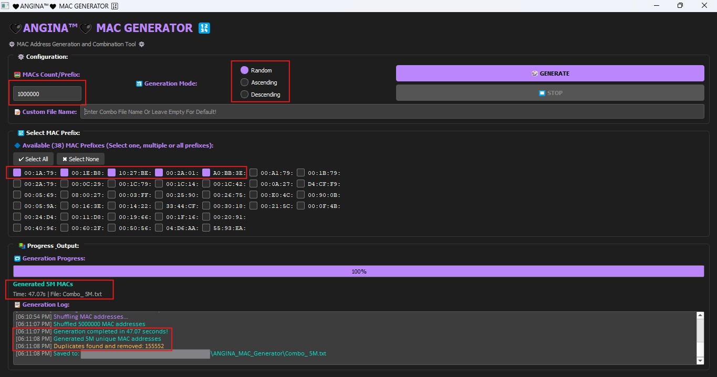Click the Generation Mode label icon
717x377 pixels.
[139, 83]
